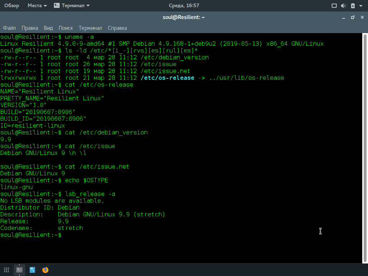Click the echo $OSTYPE command

tap(87, 180)
